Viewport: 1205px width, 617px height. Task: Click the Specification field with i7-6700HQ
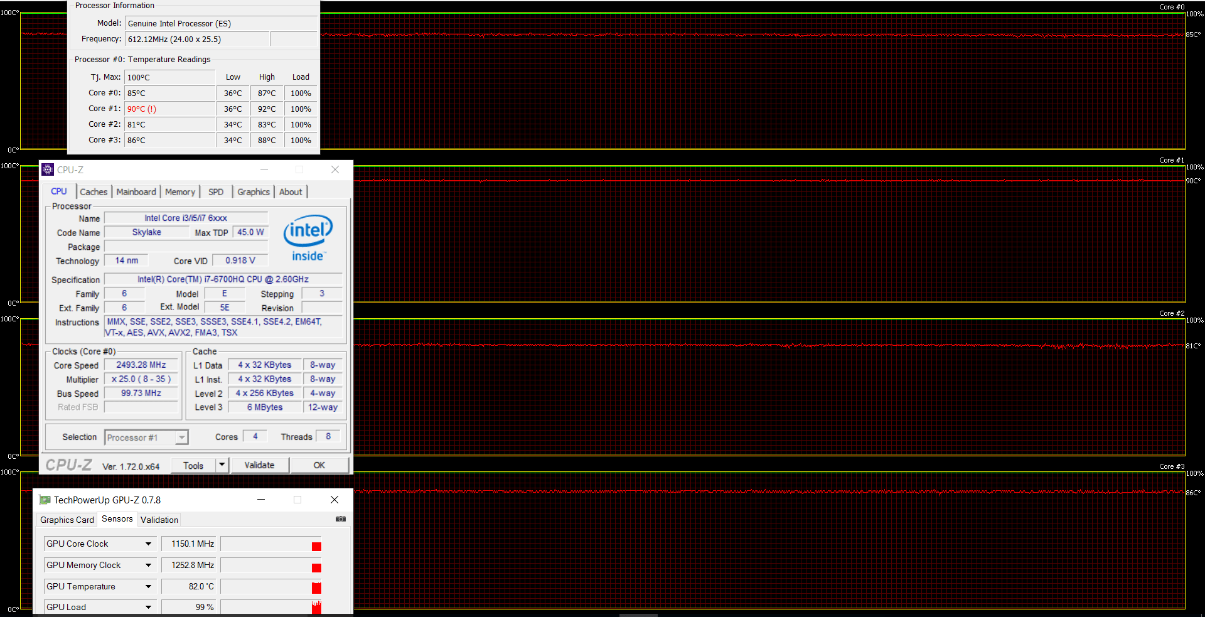click(x=223, y=279)
